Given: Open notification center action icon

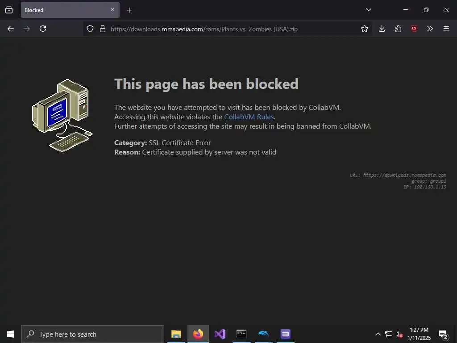Looking at the screenshot, I should tap(443, 334).
